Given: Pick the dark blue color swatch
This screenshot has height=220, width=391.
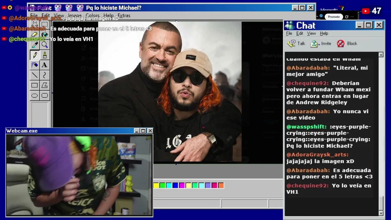Looking at the screenshot, I should click(x=175, y=185).
